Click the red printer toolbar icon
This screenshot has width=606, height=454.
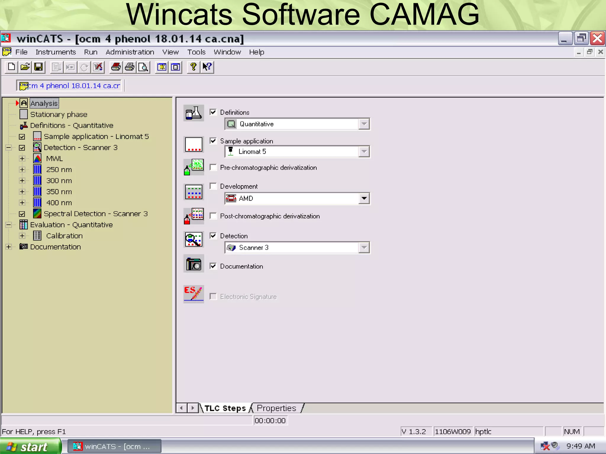tap(116, 67)
